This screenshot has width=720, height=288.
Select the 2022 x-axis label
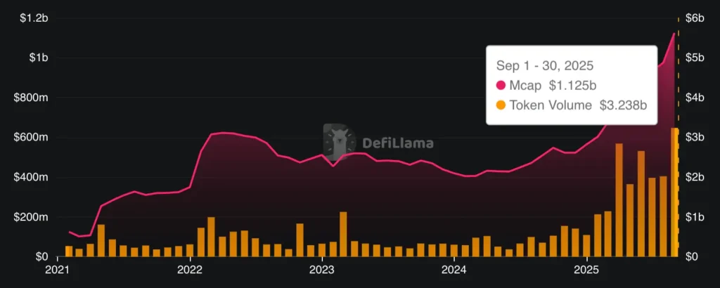(190, 269)
